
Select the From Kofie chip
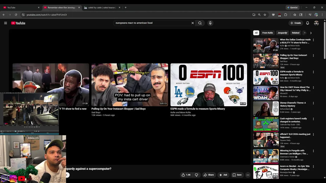[267, 33]
